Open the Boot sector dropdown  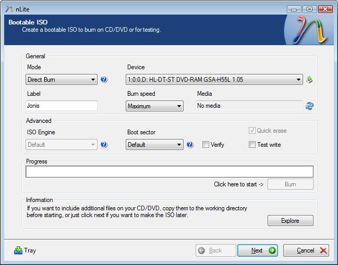154,145
